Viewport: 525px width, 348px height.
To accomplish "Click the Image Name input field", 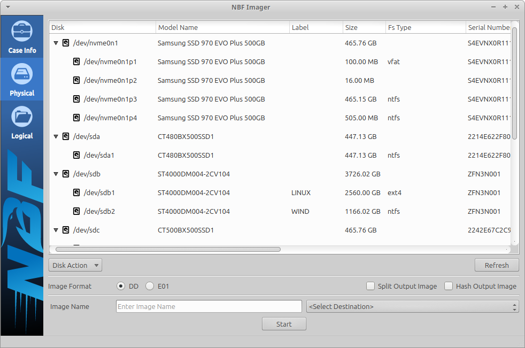I will coord(209,307).
